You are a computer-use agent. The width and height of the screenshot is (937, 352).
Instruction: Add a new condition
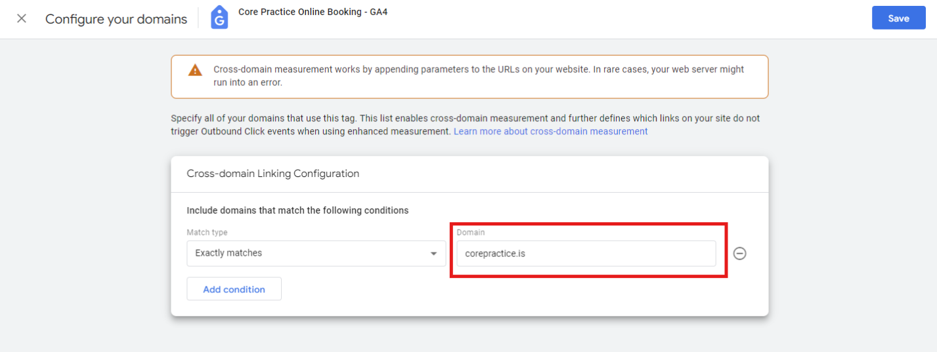pos(234,289)
